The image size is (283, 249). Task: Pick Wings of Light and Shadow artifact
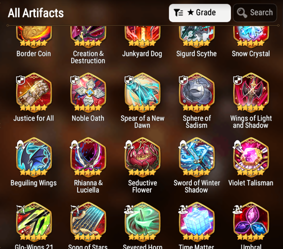251,92
